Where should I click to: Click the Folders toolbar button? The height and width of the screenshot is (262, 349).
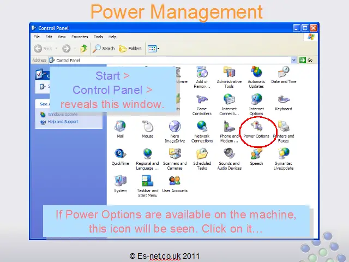click(131, 49)
